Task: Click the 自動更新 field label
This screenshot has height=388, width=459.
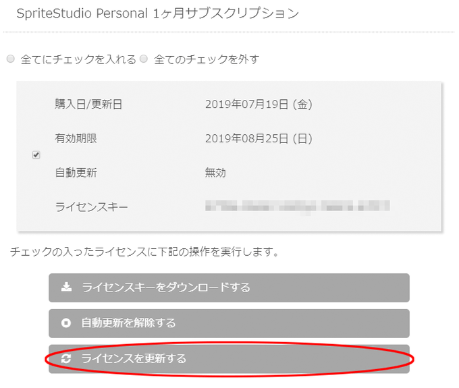Action: tap(76, 173)
